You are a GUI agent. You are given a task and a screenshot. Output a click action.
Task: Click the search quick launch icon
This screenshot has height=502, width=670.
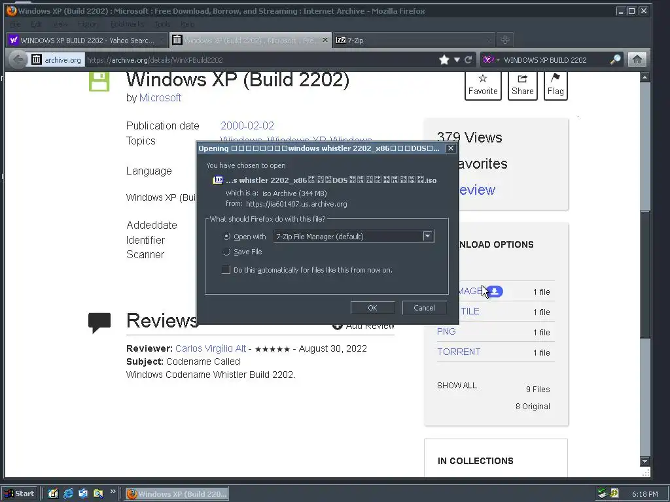pos(98,494)
